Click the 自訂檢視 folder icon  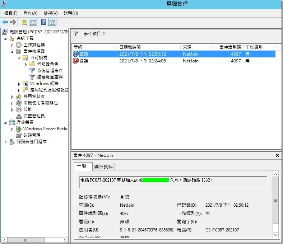click(x=25, y=58)
